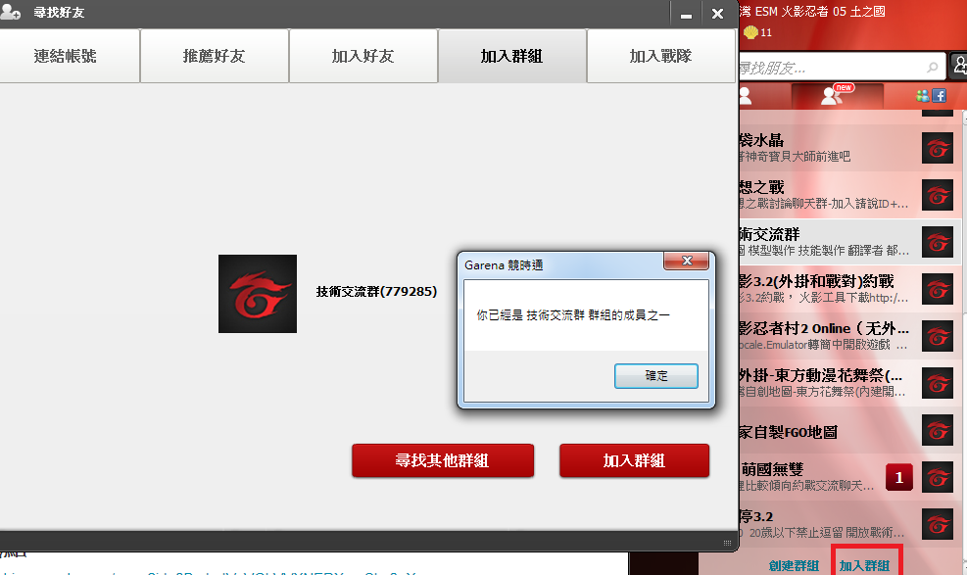Open the groups tab with new badge
The width and height of the screenshot is (967, 575).
point(837,96)
